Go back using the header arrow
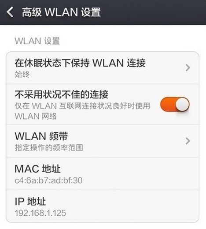The height and width of the screenshot is (229, 206). 10,12
